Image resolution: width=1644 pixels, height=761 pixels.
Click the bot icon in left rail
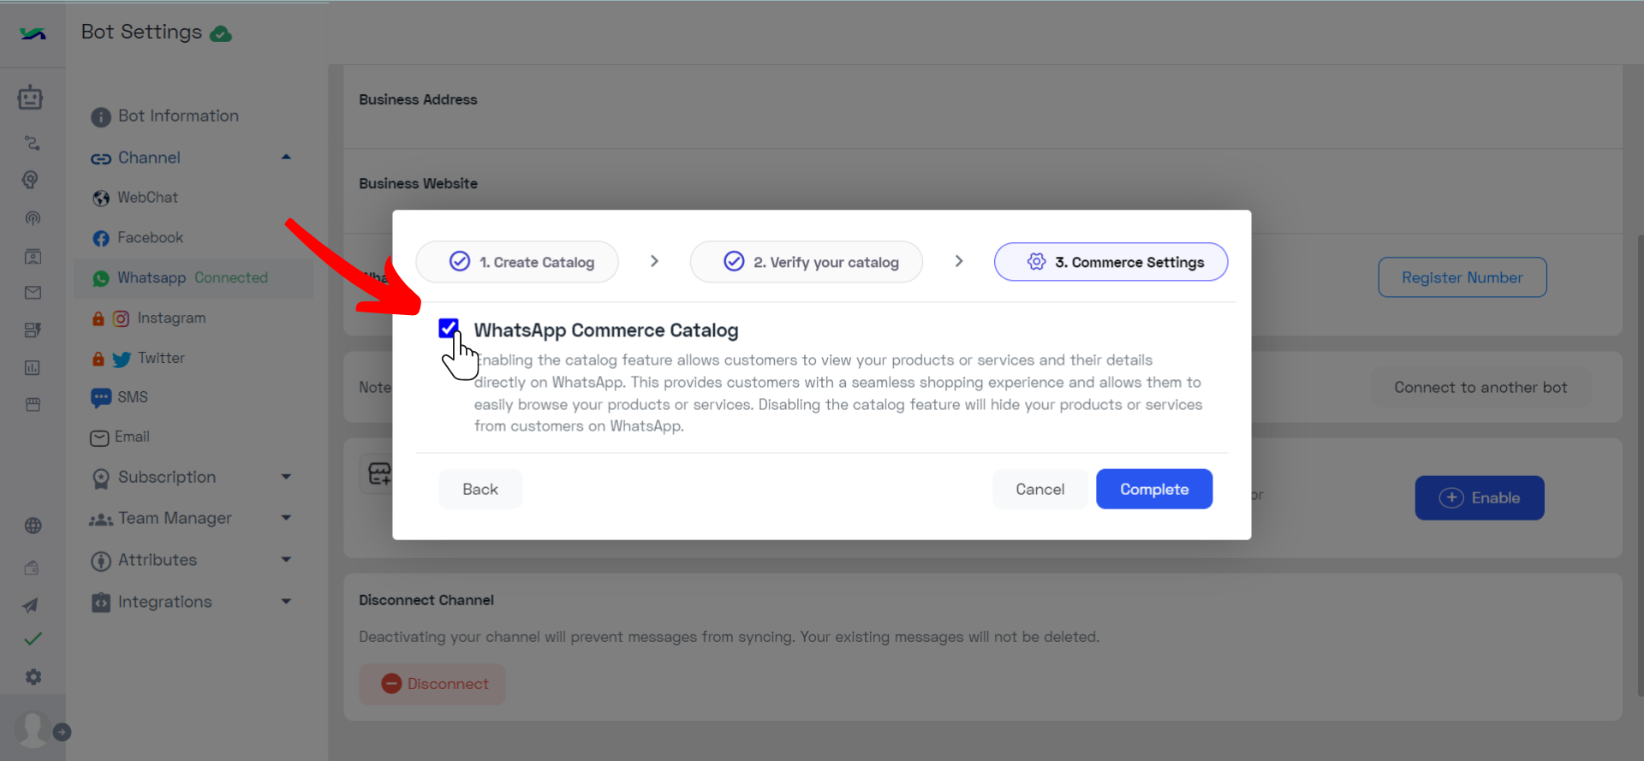(31, 97)
